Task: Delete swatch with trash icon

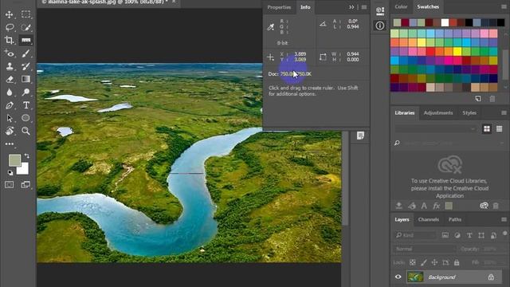Action: point(492,99)
